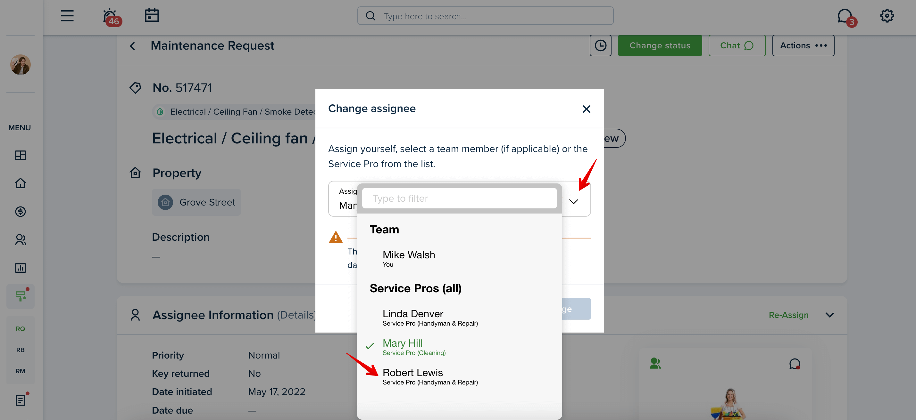Open the dashboard grid icon in sidebar
Viewport: 916px width, 420px height.
[20, 155]
